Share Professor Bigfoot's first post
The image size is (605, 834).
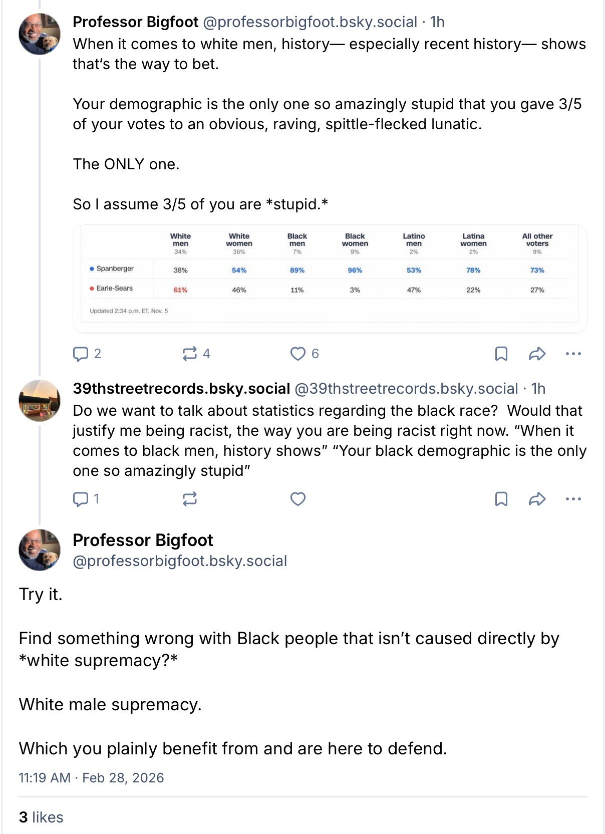pos(537,354)
